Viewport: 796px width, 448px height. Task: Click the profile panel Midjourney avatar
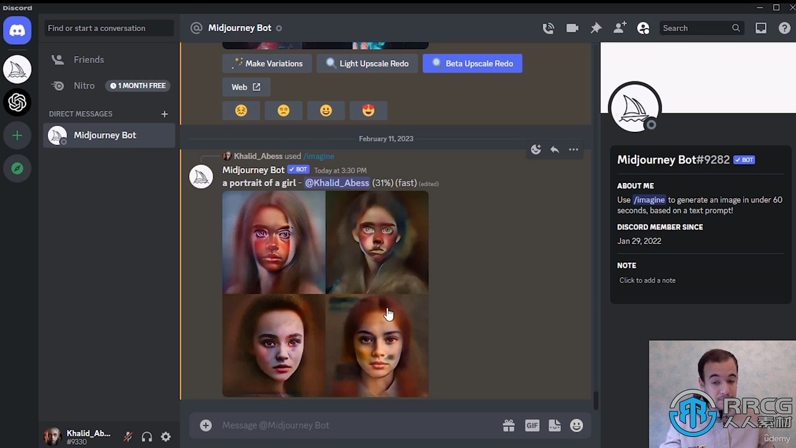[x=634, y=107]
